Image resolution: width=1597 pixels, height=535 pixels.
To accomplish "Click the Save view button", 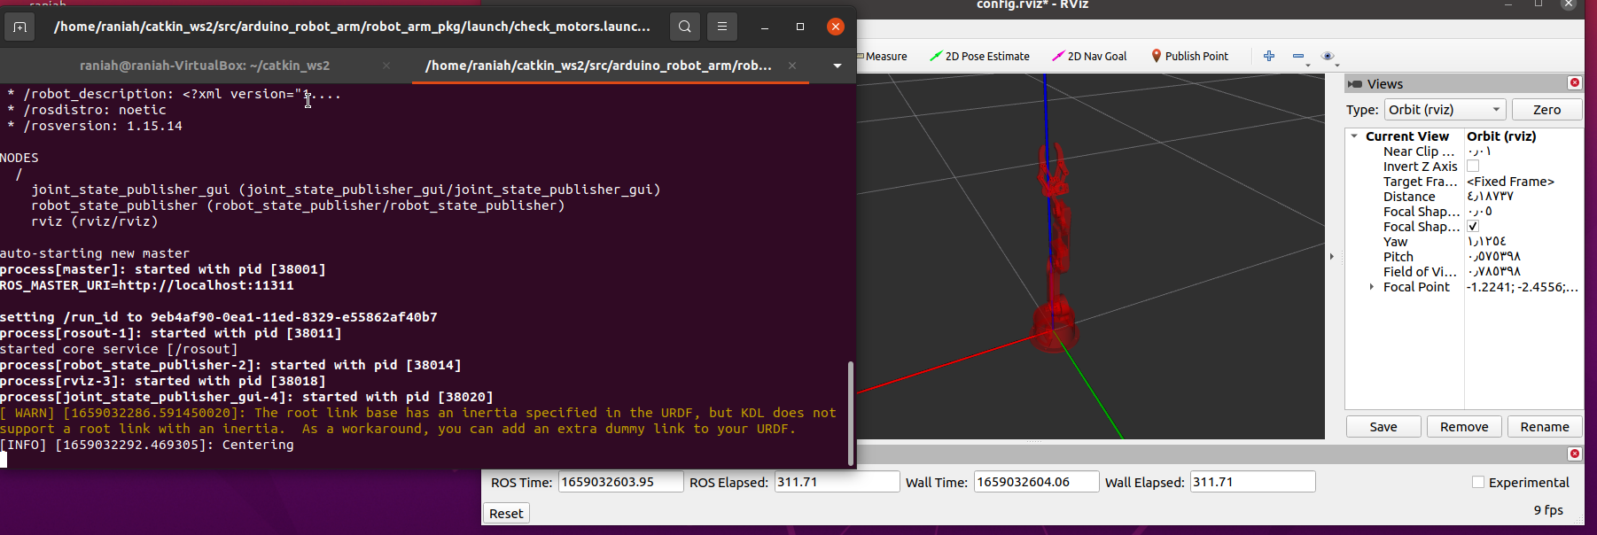I will [x=1383, y=427].
